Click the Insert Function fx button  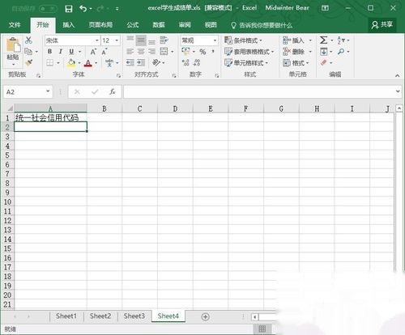pos(113,91)
